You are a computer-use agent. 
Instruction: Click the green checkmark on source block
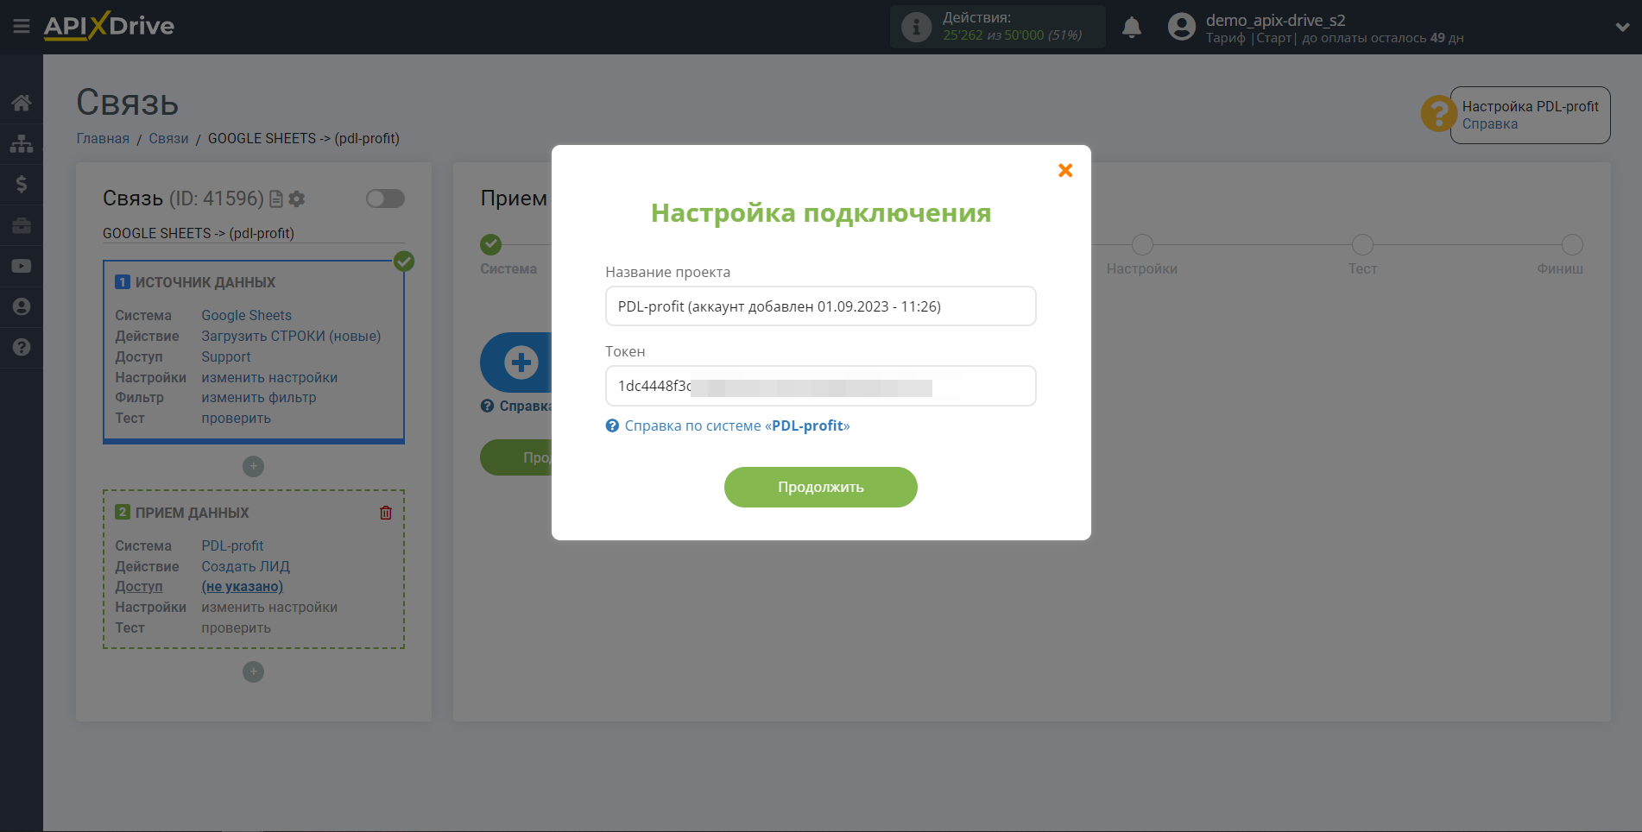[404, 261]
